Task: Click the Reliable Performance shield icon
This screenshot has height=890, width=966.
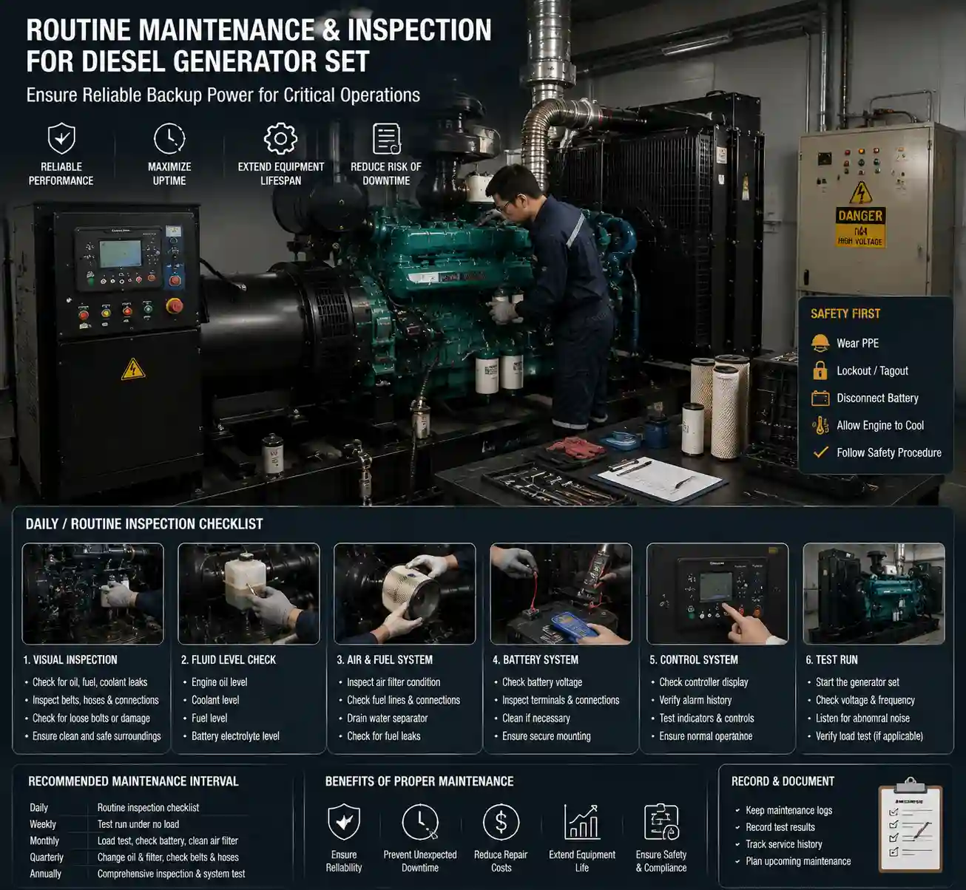Action: coord(61,138)
